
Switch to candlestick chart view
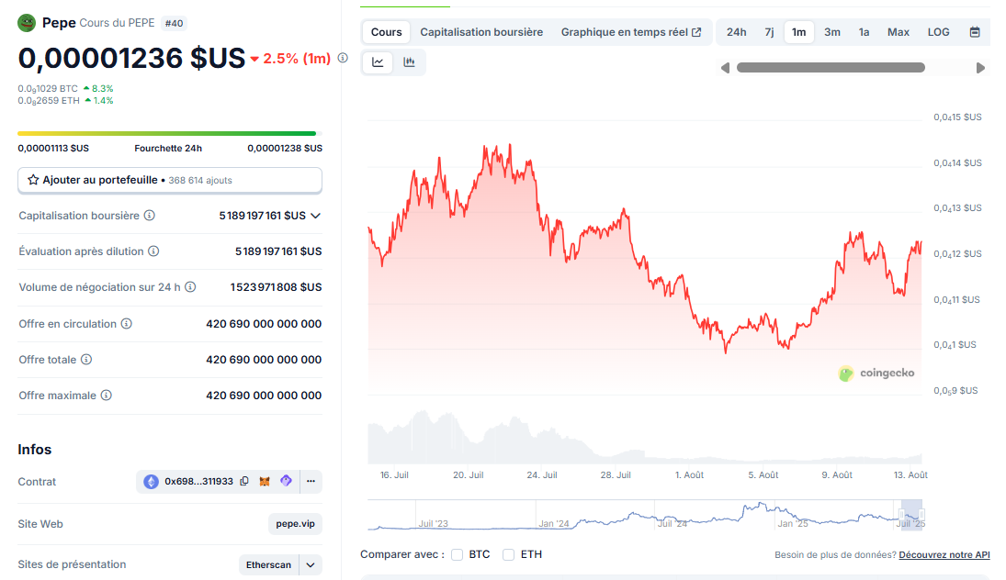pos(409,62)
